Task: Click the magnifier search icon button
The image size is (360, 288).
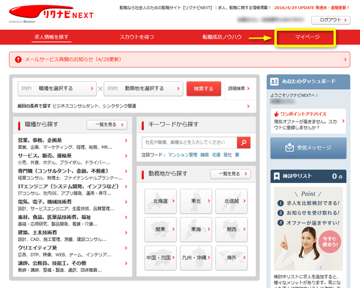Action: [x=244, y=142]
